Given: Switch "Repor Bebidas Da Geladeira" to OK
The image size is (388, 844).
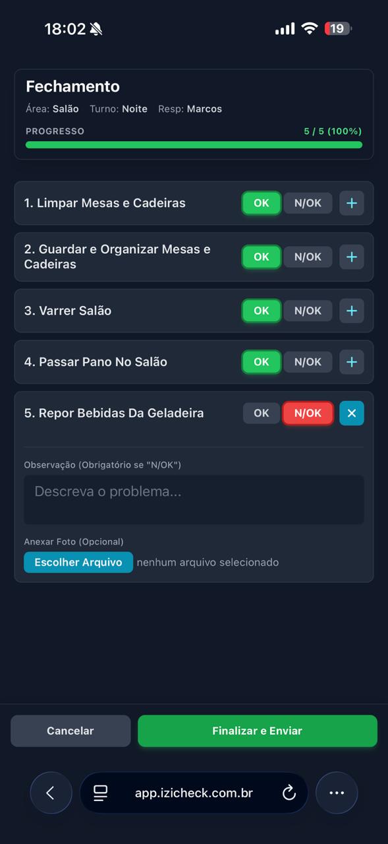Looking at the screenshot, I should (261, 413).
